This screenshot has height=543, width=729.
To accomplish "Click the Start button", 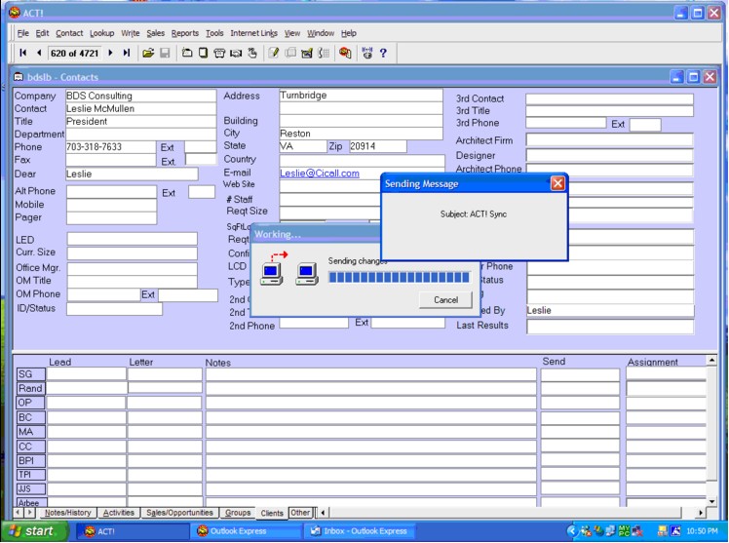I will [x=35, y=531].
